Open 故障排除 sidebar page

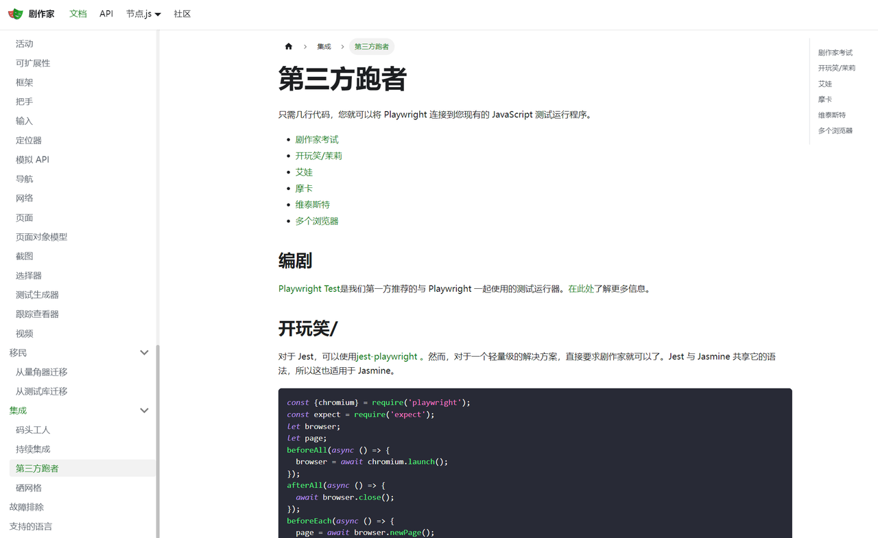point(27,507)
